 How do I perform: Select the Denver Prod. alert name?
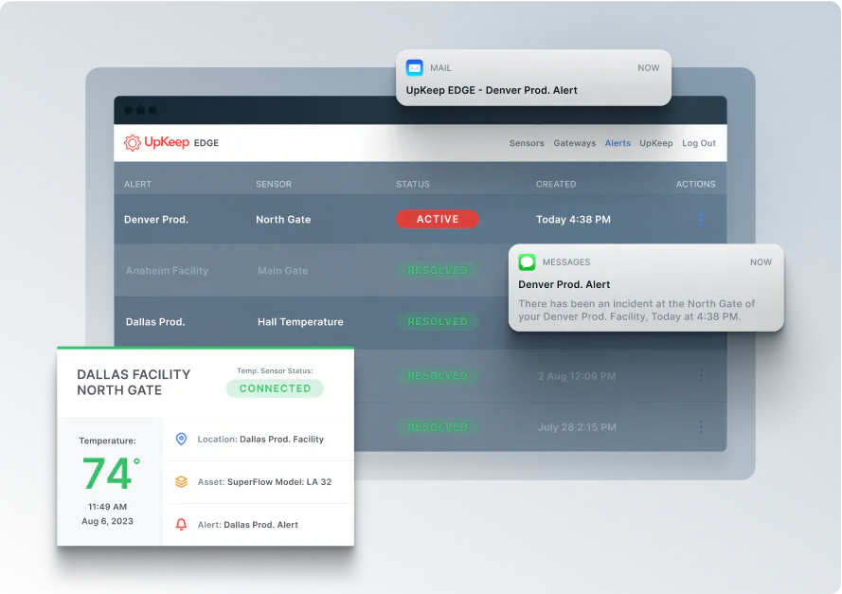[x=156, y=219]
